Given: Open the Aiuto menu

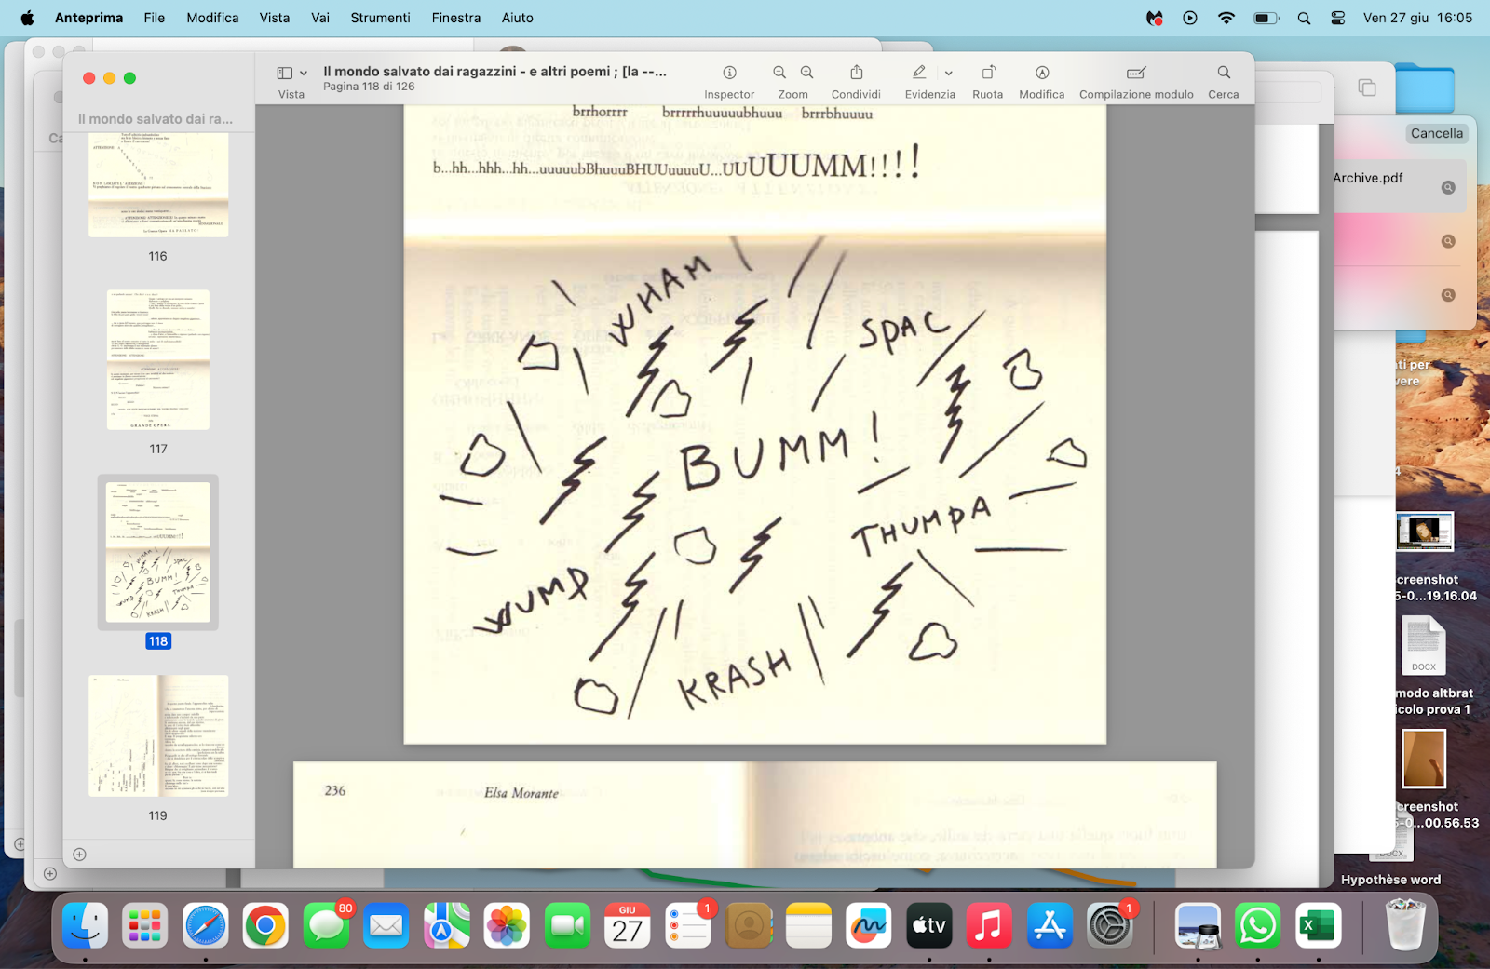Looking at the screenshot, I should tap(518, 18).
